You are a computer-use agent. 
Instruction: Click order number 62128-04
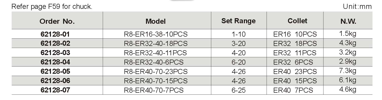click(x=55, y=62)
